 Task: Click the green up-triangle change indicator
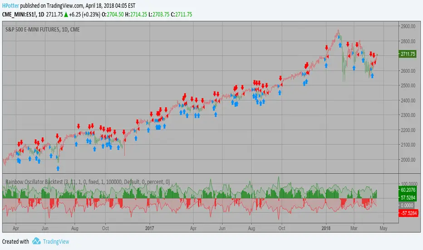[x=66, y=15]
